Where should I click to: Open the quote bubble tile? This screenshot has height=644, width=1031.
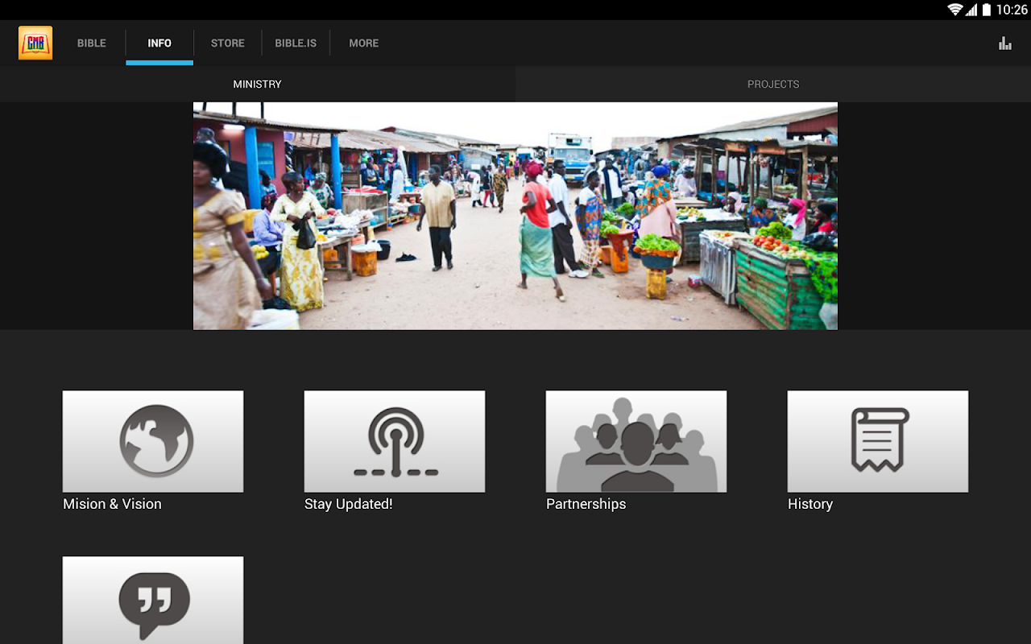pyautogui.click(x=153, y=601)
